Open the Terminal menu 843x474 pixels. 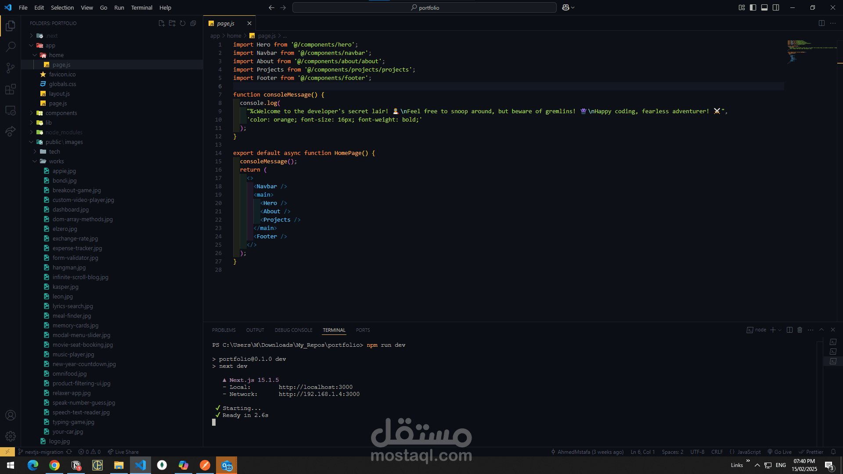tap(141, 7)
